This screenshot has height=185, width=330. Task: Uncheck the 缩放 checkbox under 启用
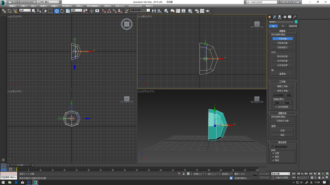[x=273, y=160]
